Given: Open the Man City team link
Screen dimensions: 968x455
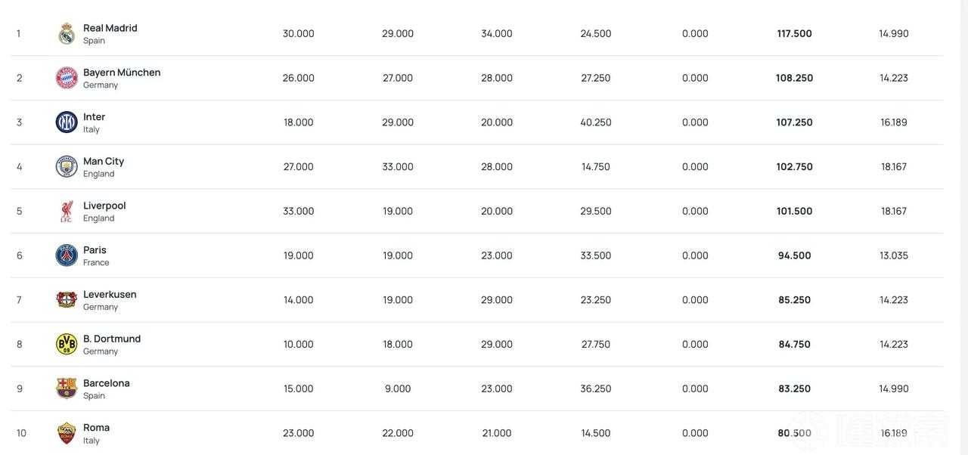Looking at the screenshot, I should 104,161.
